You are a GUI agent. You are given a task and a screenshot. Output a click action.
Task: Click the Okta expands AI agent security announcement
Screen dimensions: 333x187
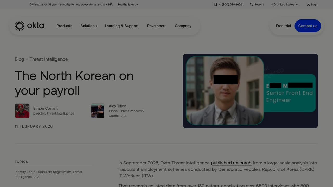(x=71, y=5)
